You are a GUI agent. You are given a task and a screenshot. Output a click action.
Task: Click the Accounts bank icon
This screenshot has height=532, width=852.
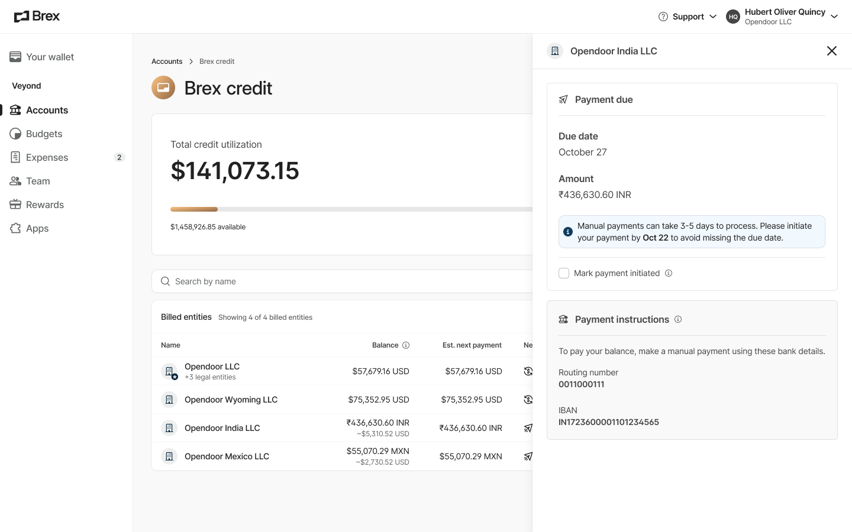[x=15, y=110]
